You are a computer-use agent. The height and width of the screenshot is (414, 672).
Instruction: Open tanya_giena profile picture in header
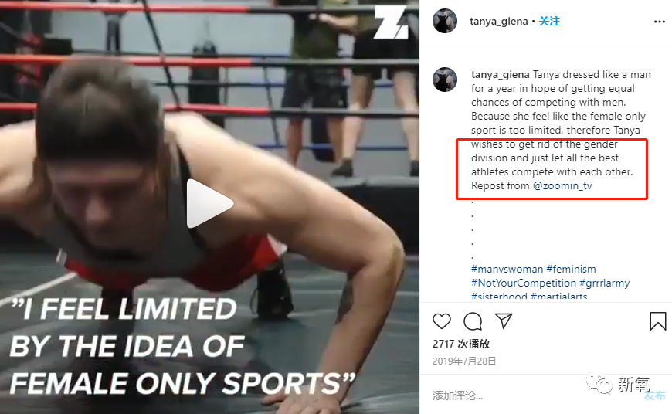coord(445,21)
